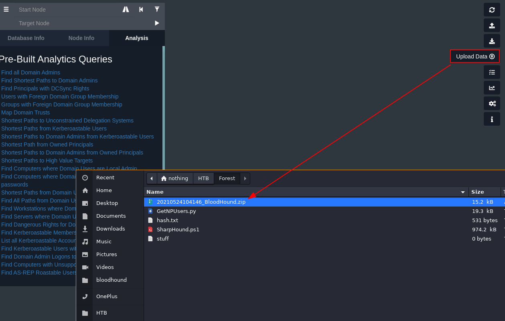
Task: Sort files by the Size column
Action: point(485,192)
